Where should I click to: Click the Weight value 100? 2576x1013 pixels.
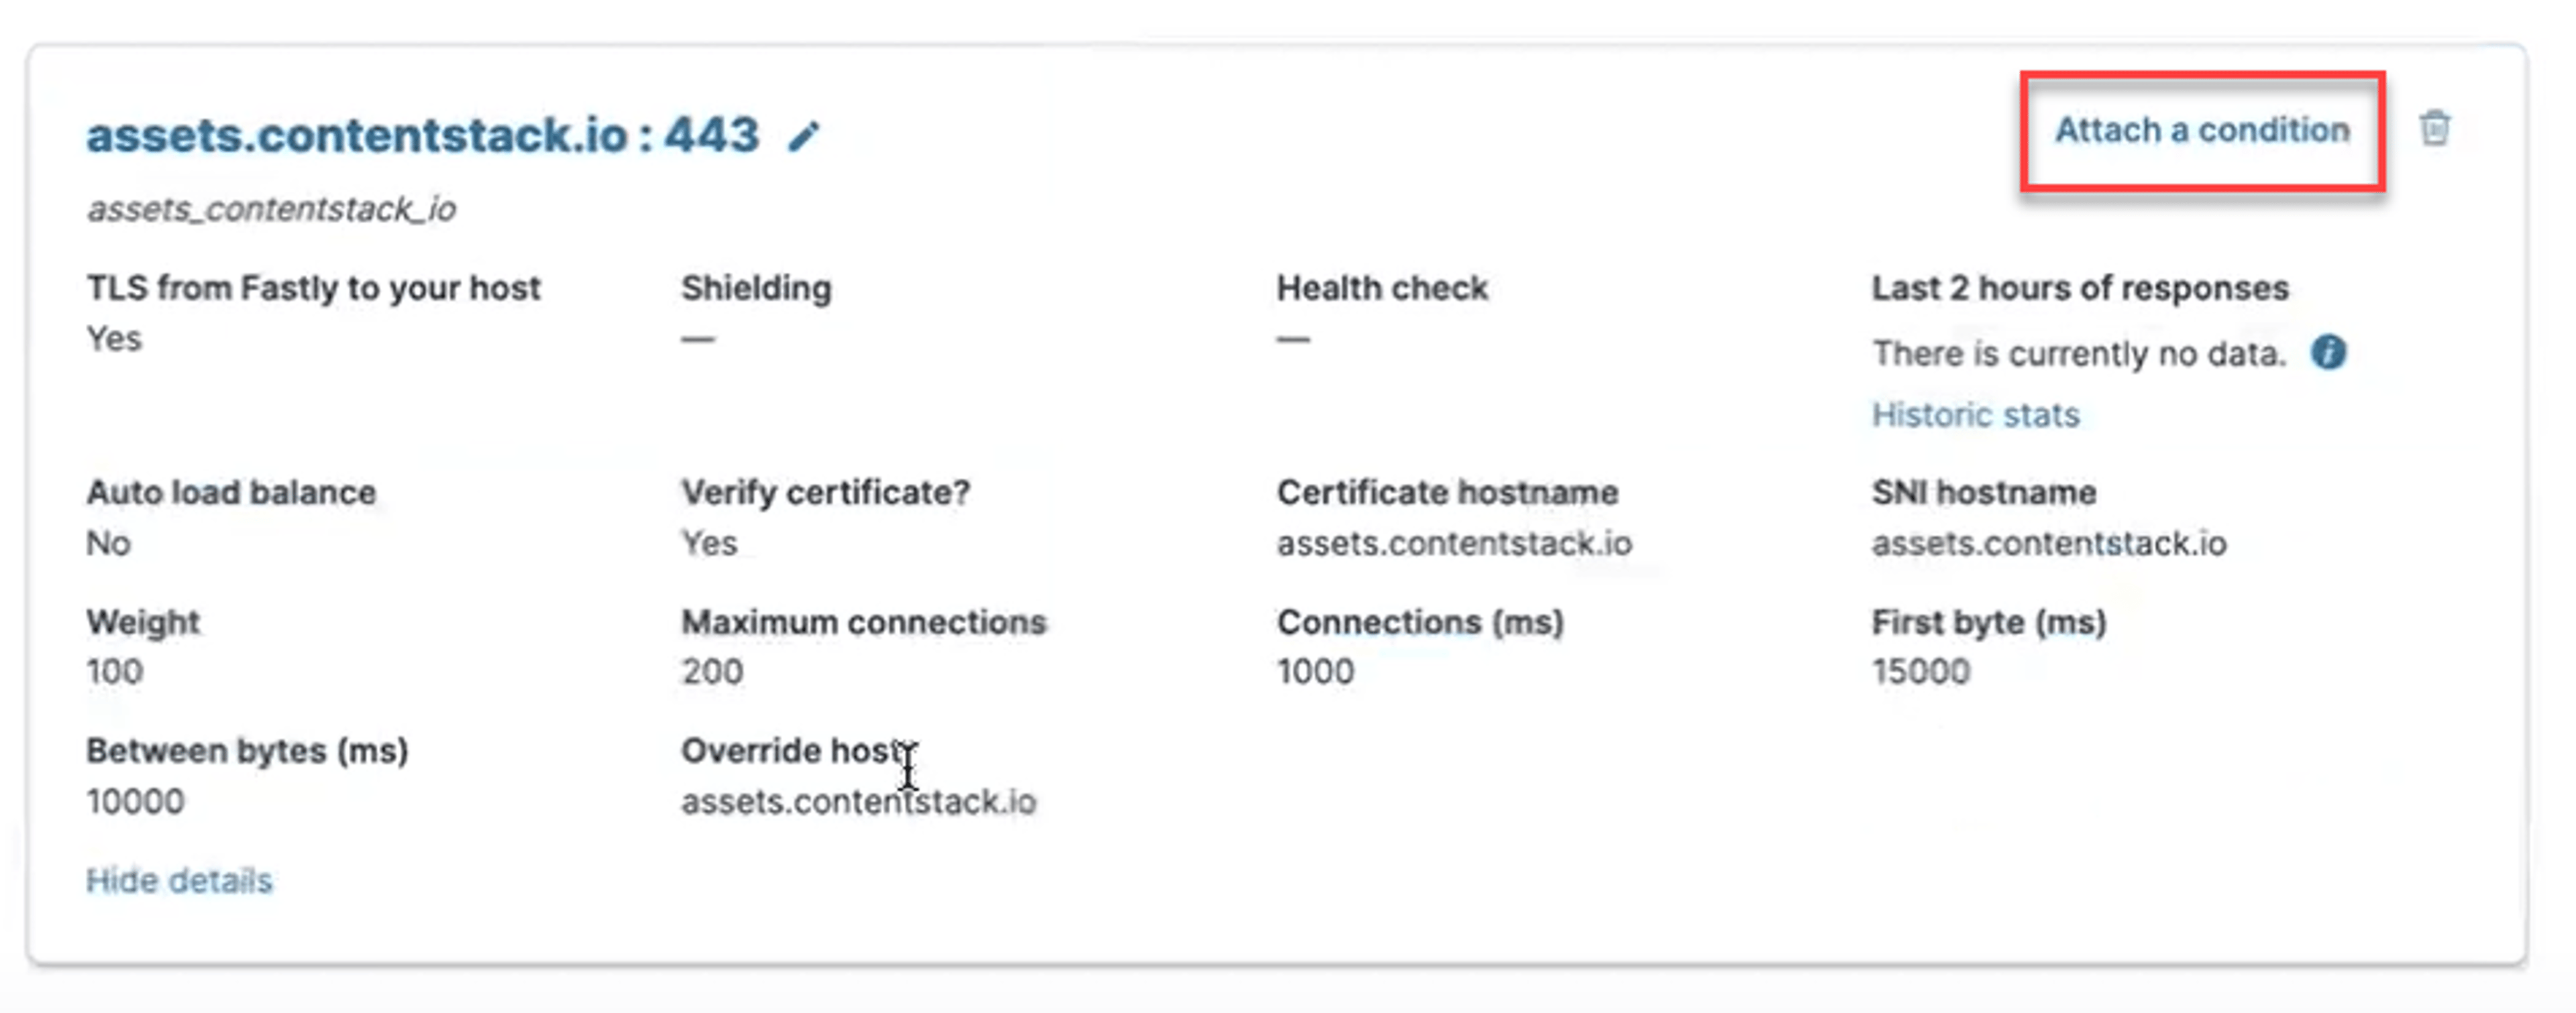tap(114, 671)
